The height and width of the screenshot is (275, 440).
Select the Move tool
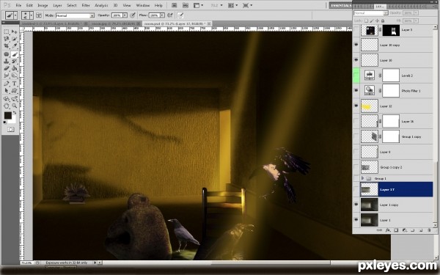click(x=14, y=32)
